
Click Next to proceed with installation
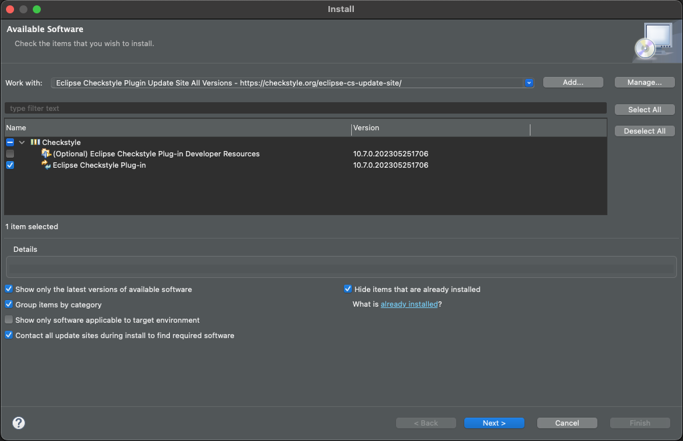coord(494,422)
